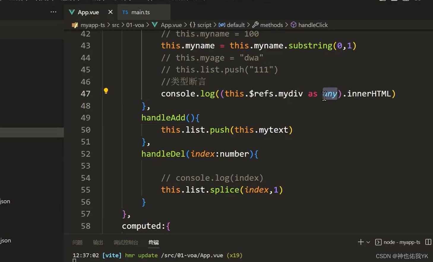Open the sidebar more actions ellipsis
Image resolution: width=433 pixels, height=262 pixels.
[x=53, y=12]
